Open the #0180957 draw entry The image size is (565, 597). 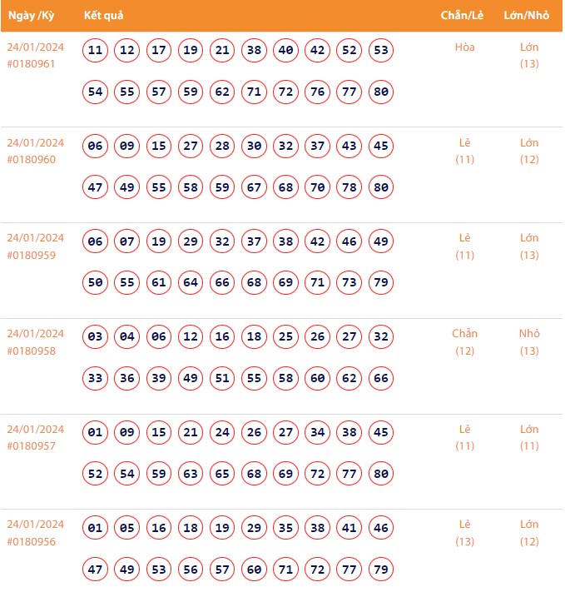31,445
